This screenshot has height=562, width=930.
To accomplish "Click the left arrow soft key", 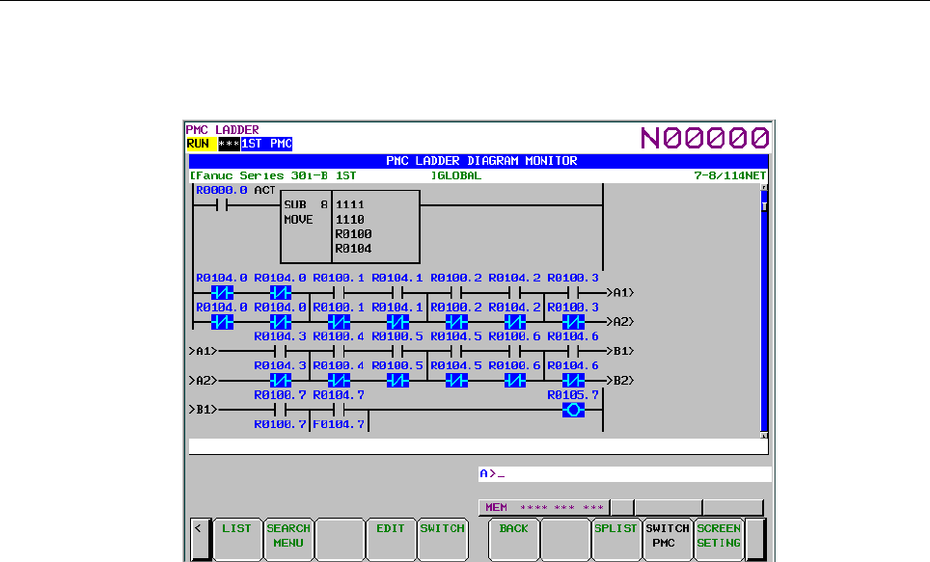I will (200, 538).
